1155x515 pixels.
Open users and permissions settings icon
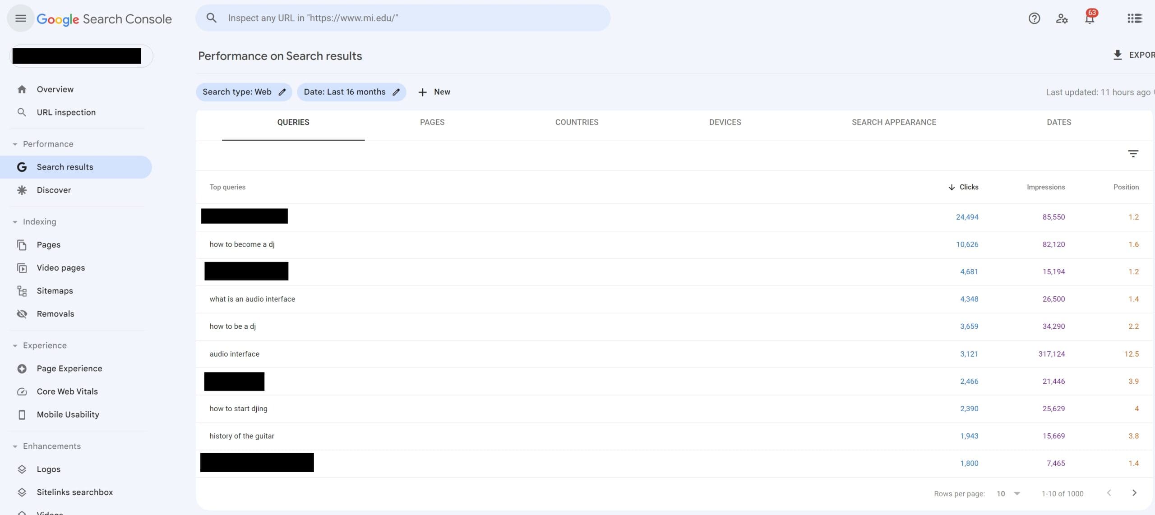[1062, 18]
